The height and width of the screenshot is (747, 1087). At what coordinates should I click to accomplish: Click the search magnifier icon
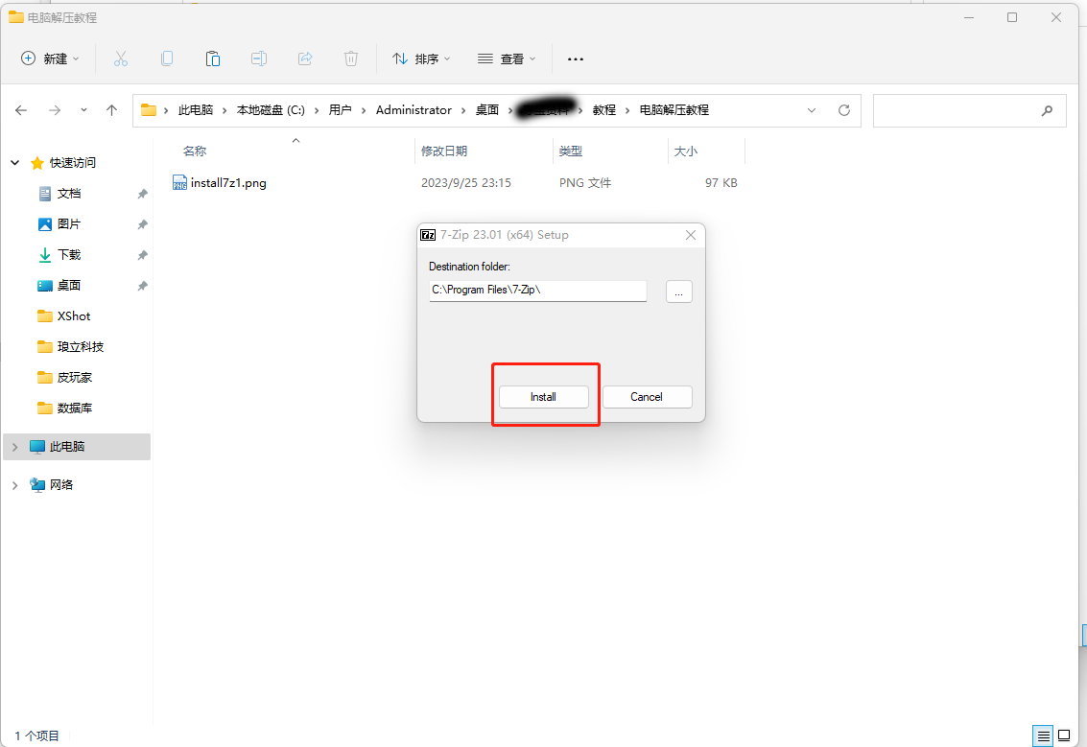1047,110
